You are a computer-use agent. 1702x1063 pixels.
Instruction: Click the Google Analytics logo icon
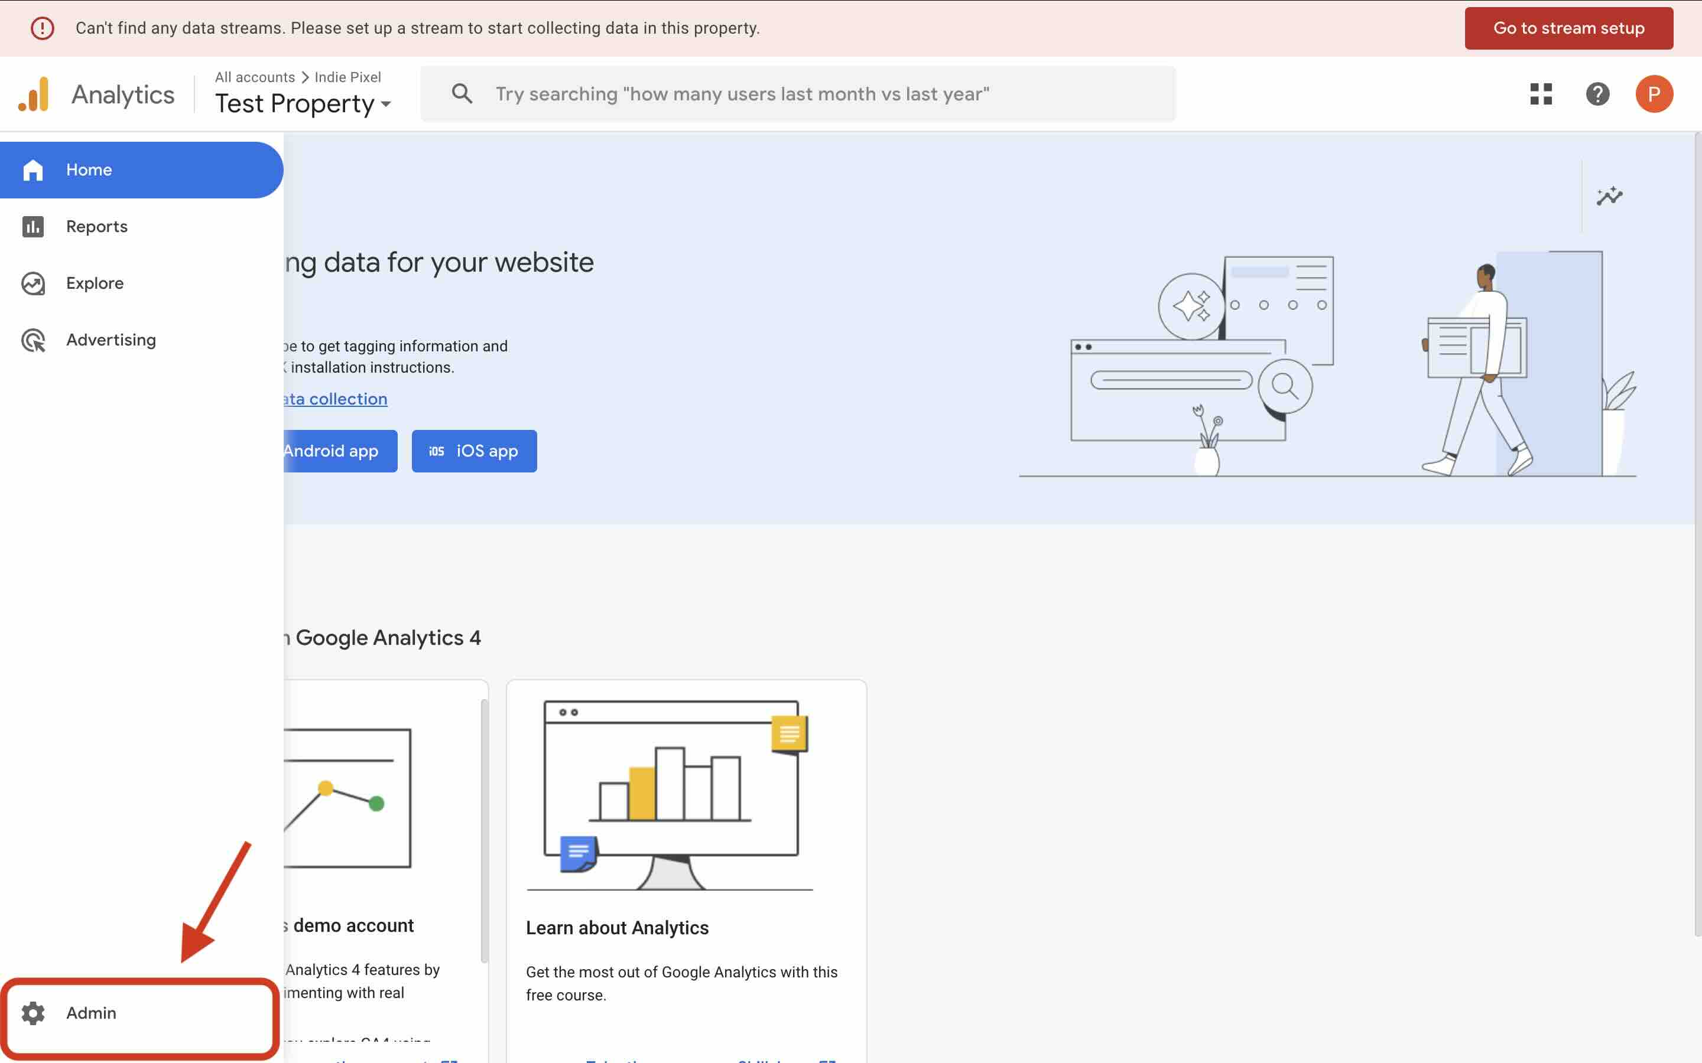[34, 94]
